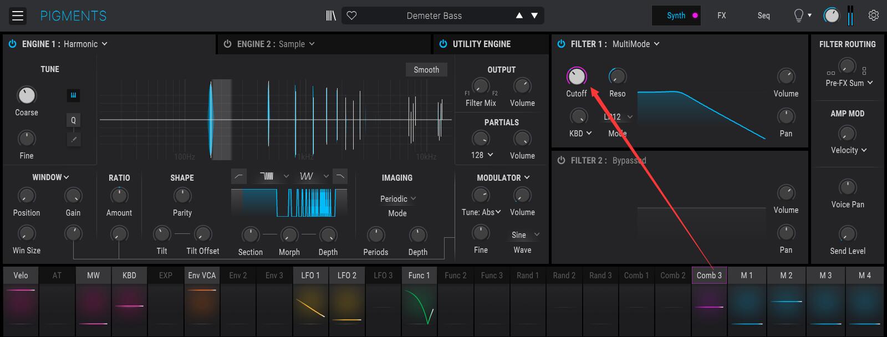Toggle Engine 1 power button

click(12, 44)
